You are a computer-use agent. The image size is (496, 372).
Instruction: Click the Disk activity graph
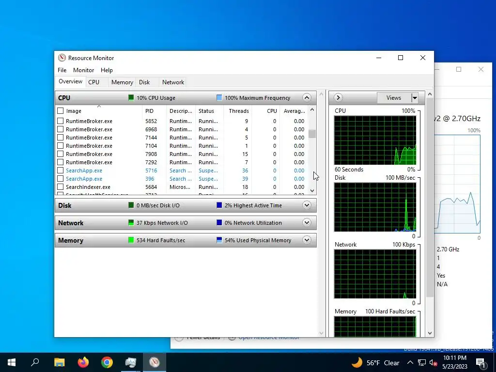pyautogui.click(x=375, y=207)
